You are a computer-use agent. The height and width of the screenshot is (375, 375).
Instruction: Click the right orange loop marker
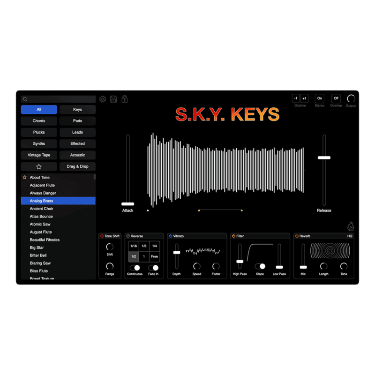pos(242,210)
